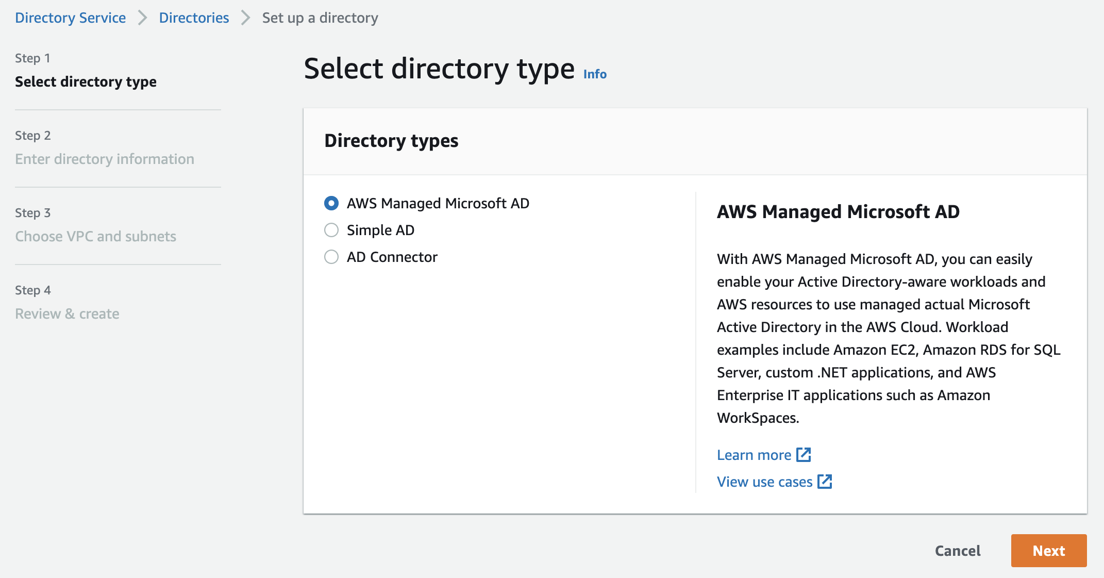Click the Set up a directory breadcrumb

pyautogui.click(x=320, y=18)
